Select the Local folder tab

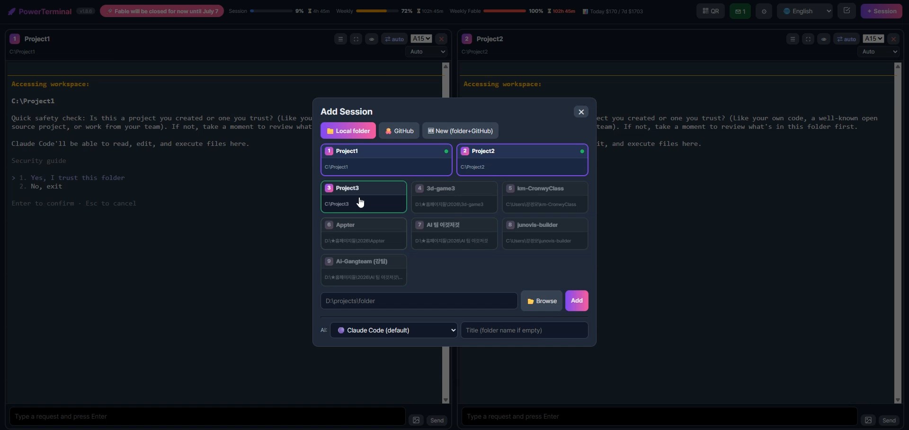click(348, 131)
